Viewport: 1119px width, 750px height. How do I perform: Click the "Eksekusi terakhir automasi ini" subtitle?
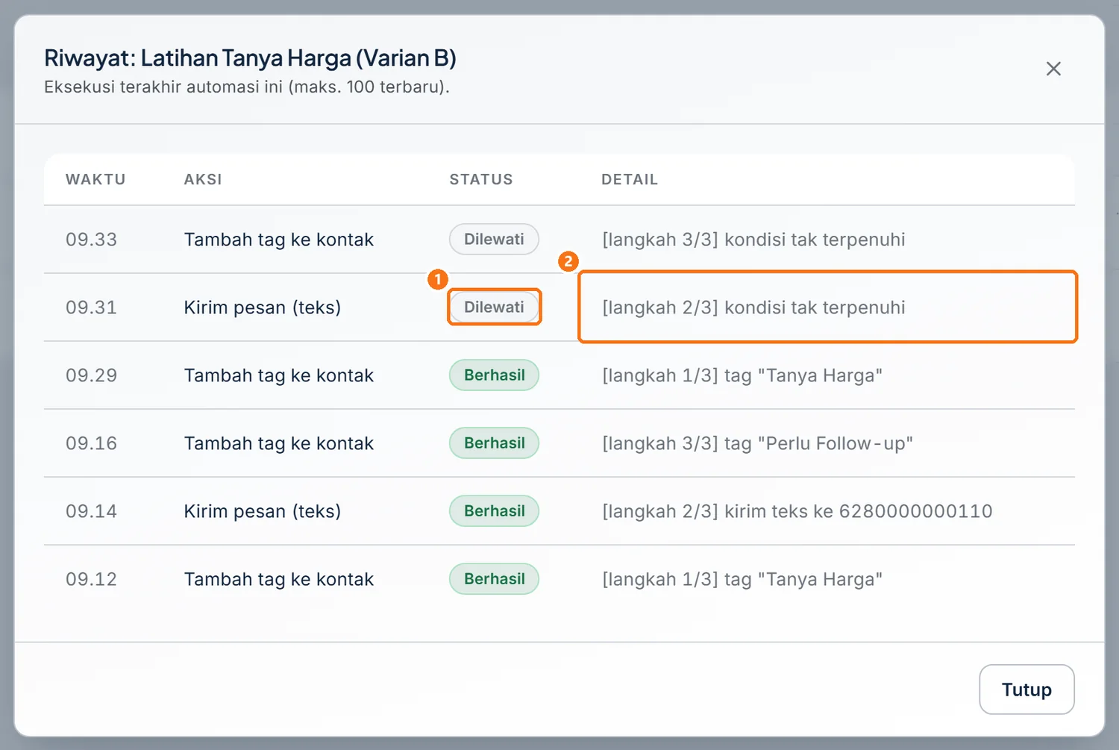(164, 87)
